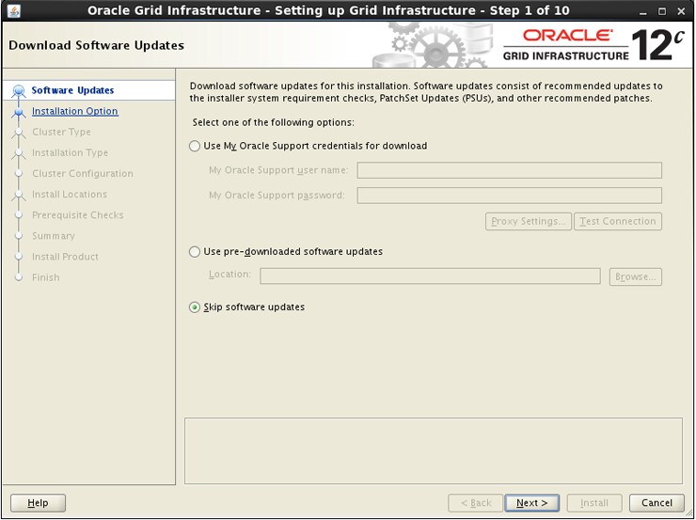This screenshot has width=696, height=520.
Task: Click 'Select one of the following options' text
Action: (x=274, y=122)
